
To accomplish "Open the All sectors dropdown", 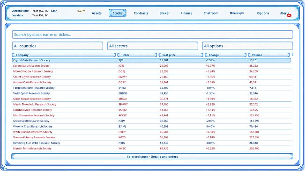I will click(x=153, y=46).
